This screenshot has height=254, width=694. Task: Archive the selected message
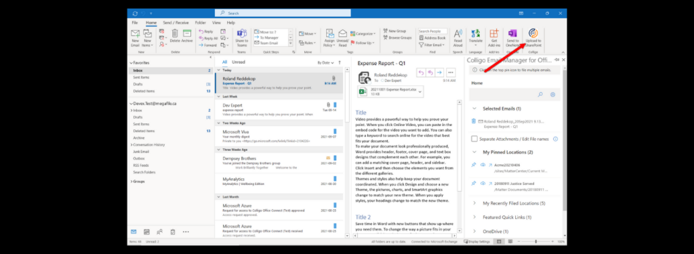[187, 37]
